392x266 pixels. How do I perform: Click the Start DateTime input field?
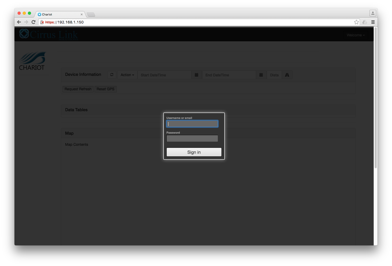(x=164, y=75)
